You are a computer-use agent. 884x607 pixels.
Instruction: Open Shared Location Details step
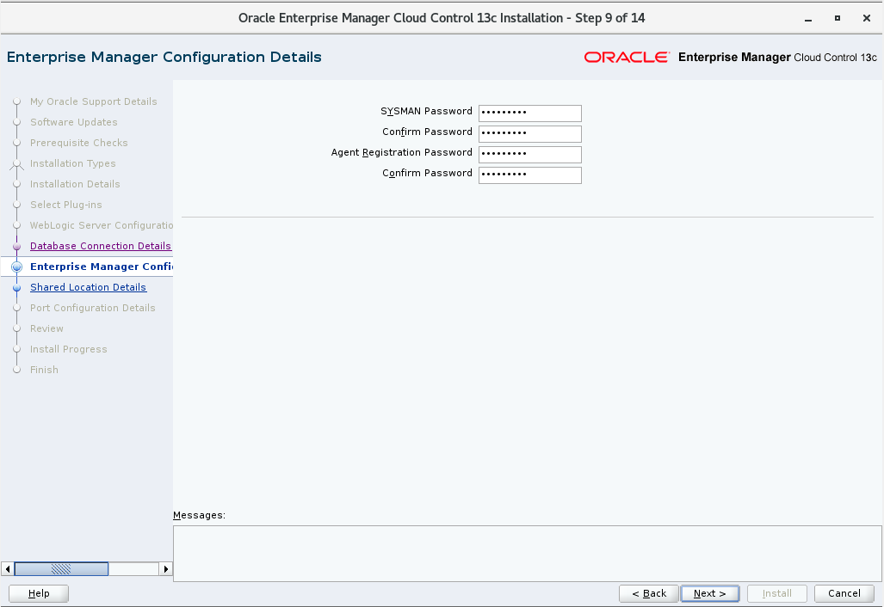click(88, 287)
